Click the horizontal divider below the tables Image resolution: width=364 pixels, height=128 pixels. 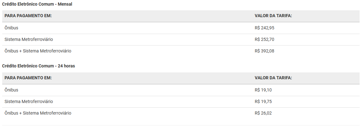(x=181, y=126)
